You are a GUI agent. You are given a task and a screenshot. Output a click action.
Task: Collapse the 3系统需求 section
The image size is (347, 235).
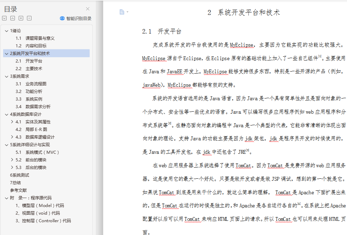pyautogui.click(x=7, y=76)
